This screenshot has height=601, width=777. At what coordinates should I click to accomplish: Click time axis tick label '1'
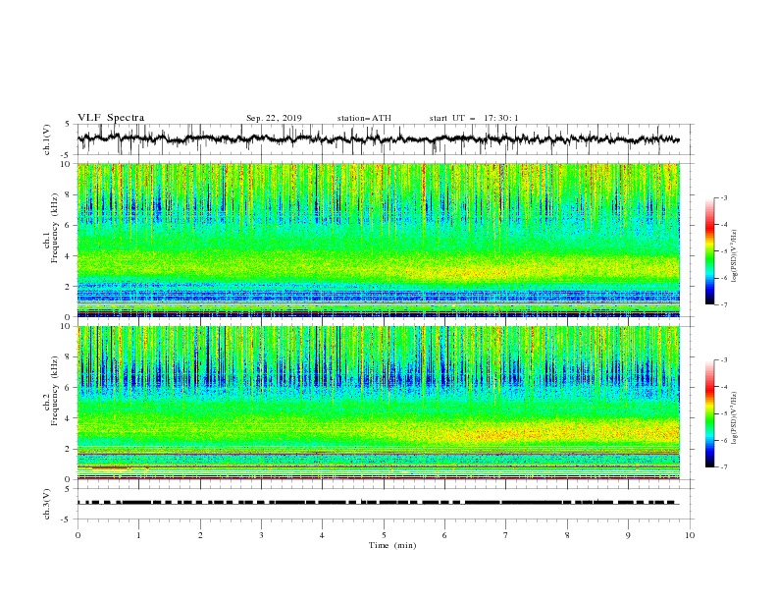(x=138, y=535)
